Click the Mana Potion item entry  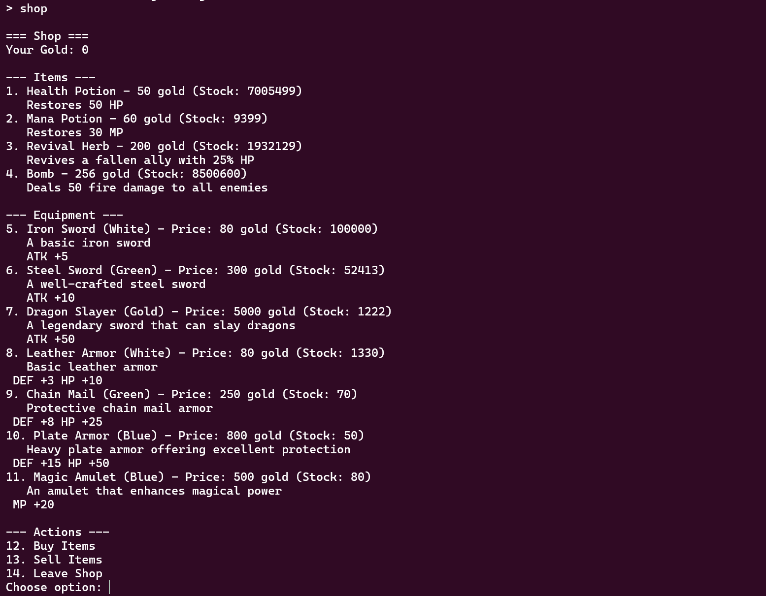136,119
